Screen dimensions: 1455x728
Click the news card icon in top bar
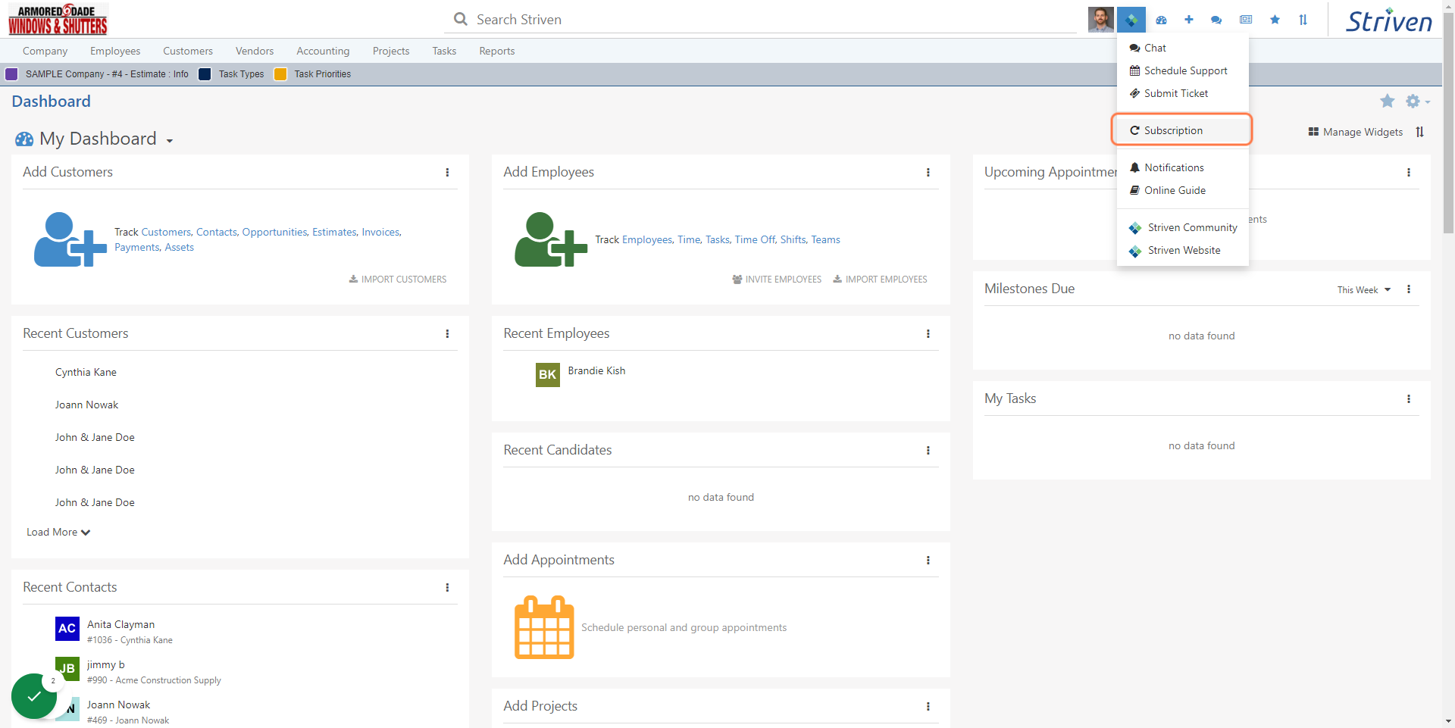pos(1246,20)
